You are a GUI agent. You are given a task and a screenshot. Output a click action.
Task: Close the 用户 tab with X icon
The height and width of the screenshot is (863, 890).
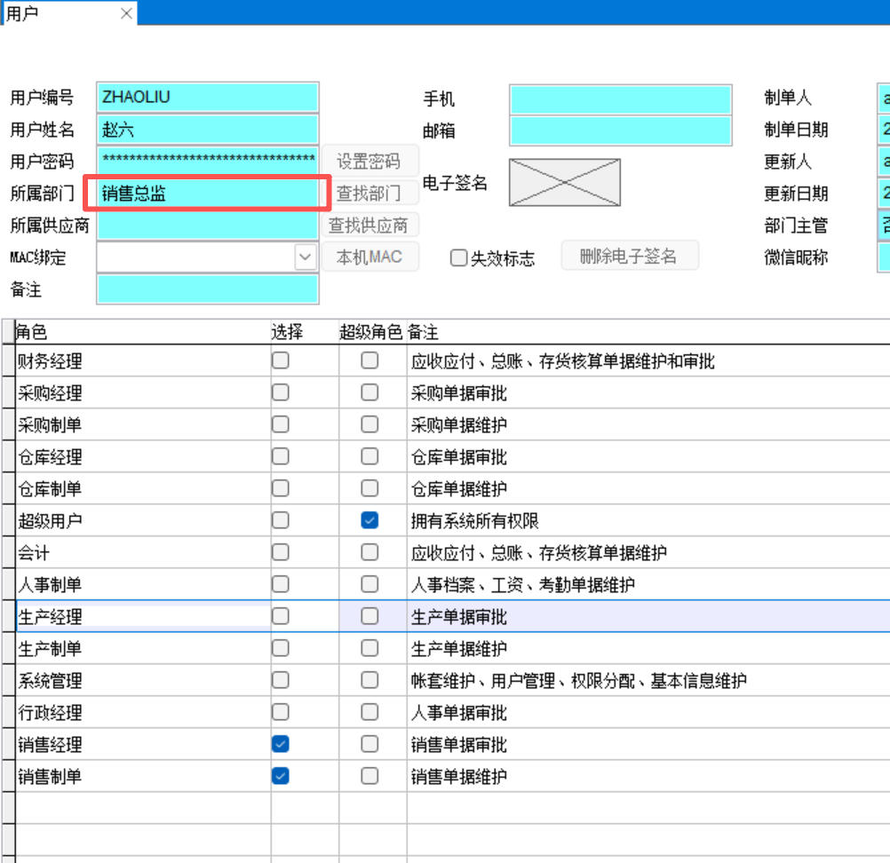pyautogui.click(x=126, y=13)
